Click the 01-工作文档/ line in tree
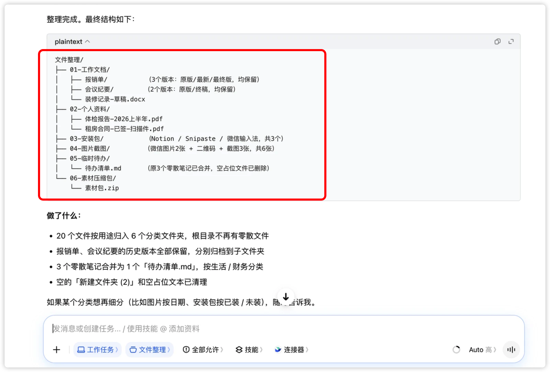 point(90,70)
